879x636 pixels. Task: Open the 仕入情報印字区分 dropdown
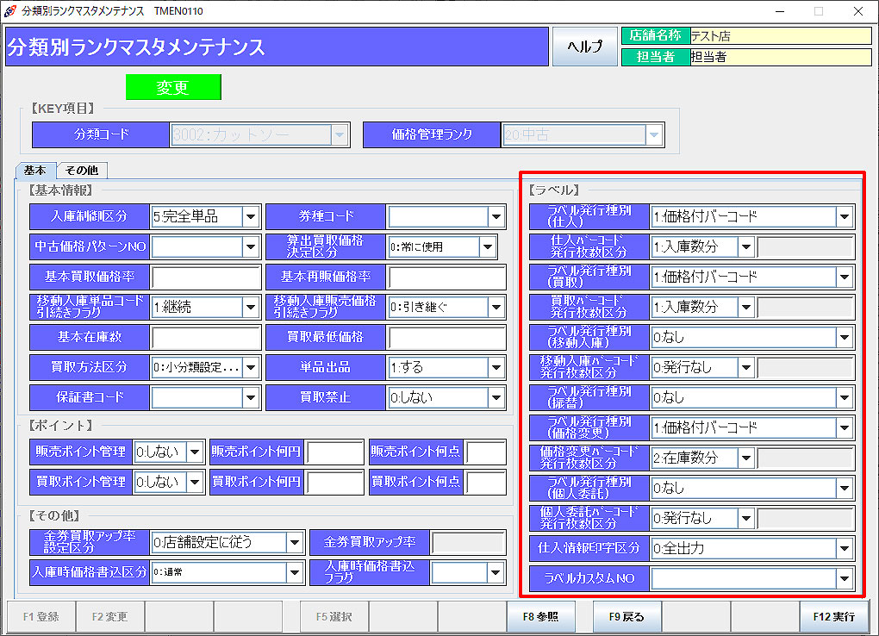(x=845, y=548)
